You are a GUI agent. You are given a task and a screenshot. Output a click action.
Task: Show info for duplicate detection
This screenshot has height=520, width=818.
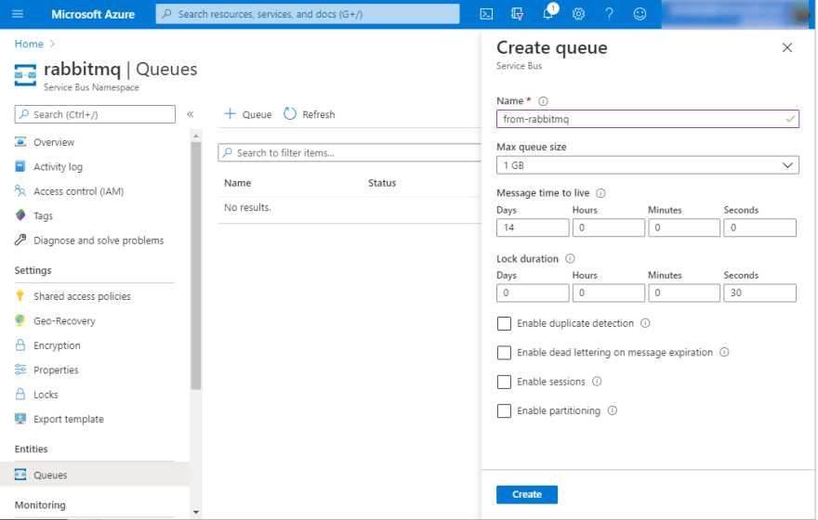click(645, 323)
